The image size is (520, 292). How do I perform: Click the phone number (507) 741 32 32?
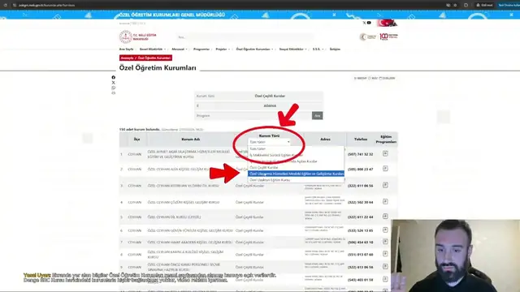pos(361,154)
